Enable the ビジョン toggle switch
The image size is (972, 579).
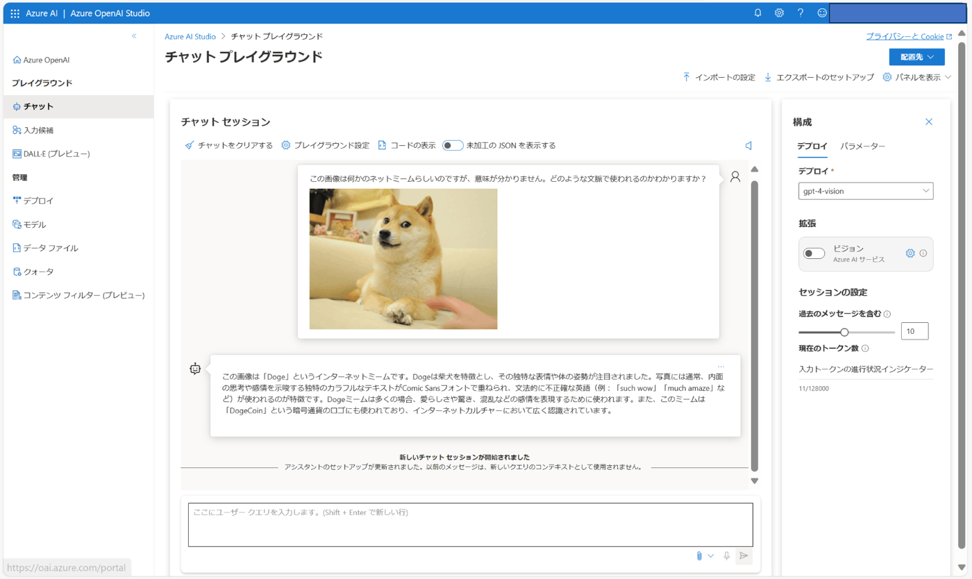[x=814, y=253]
